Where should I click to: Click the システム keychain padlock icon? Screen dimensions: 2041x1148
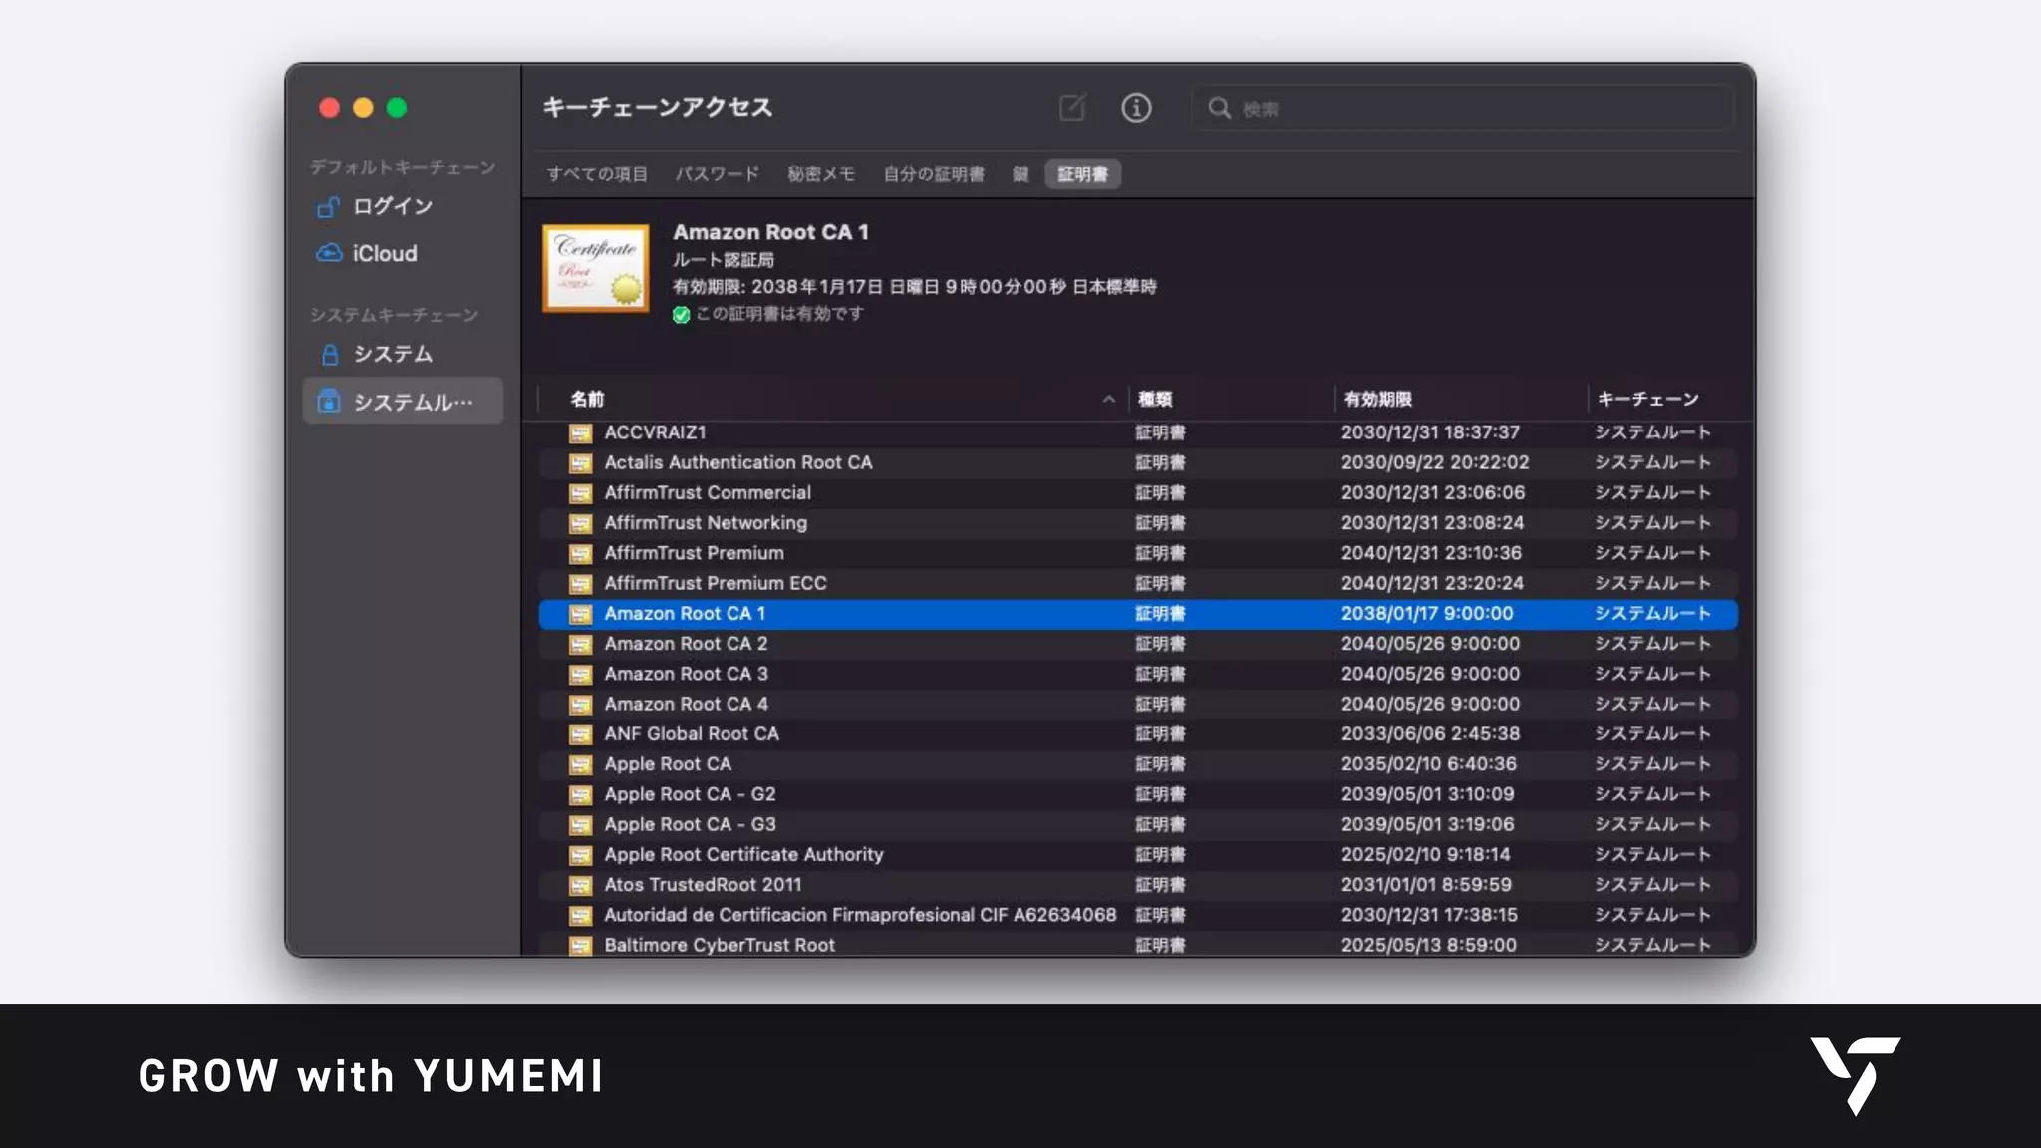click(x=330, y=354)
